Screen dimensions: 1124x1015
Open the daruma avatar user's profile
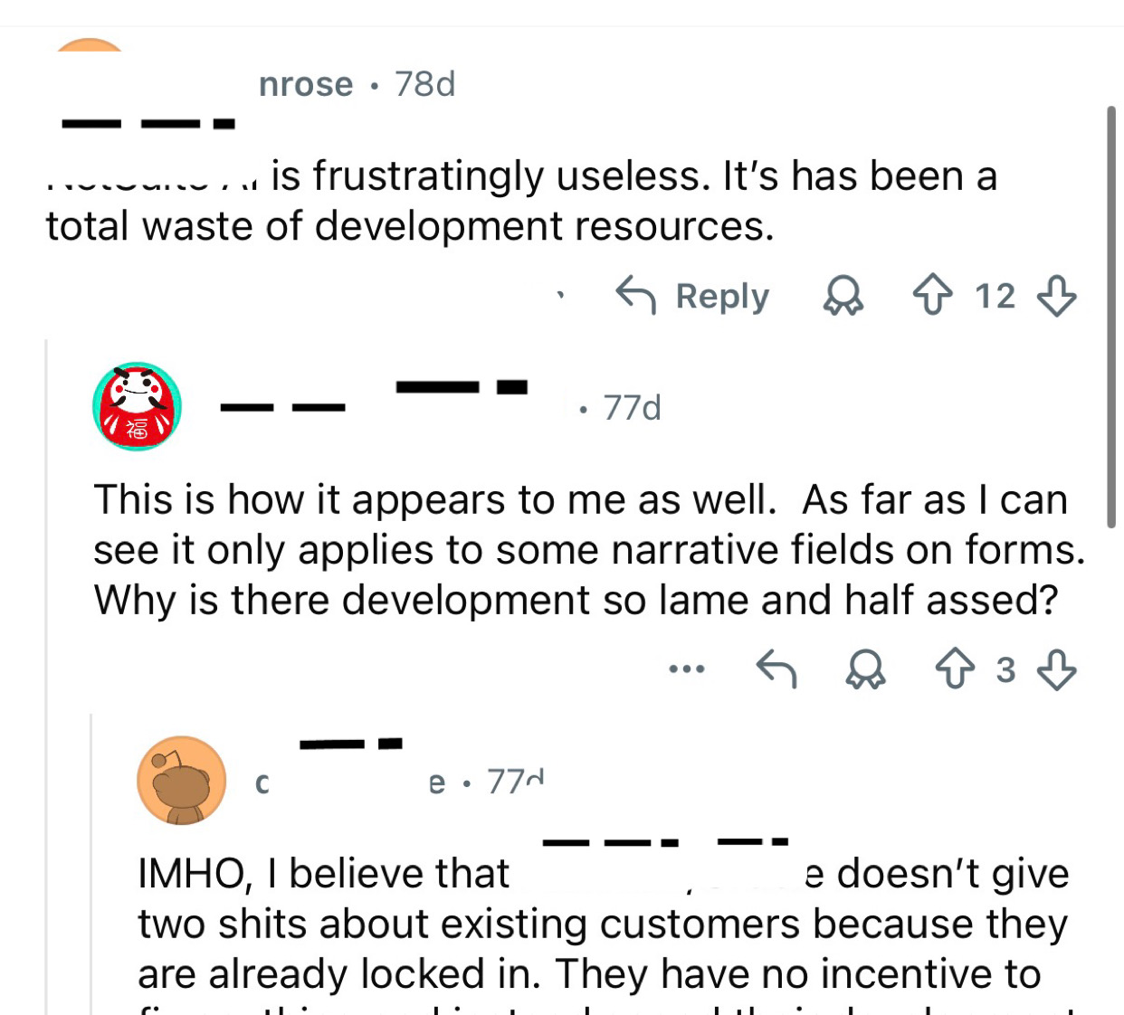click(x=137, y=407)
